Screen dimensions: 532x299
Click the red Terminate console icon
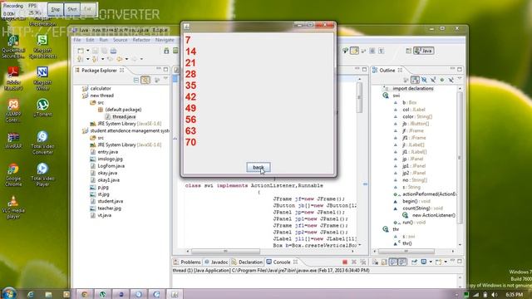[x=345, y=262]
